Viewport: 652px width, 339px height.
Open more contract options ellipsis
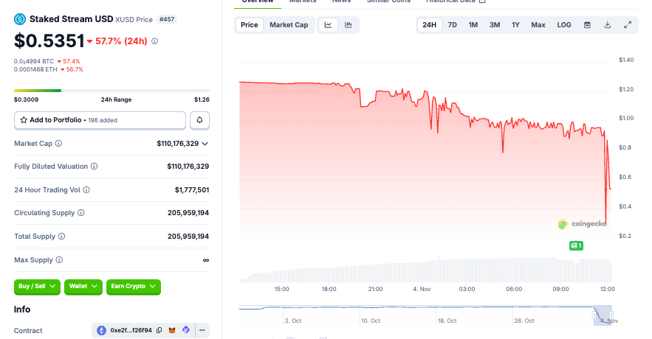tap(202, 330)
